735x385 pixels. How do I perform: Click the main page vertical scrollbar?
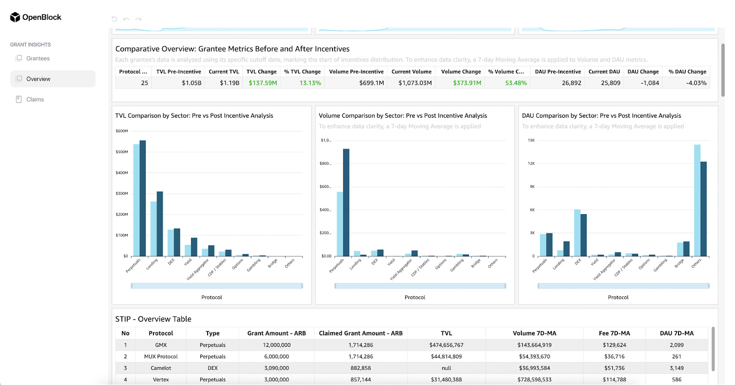pos(723,70)
